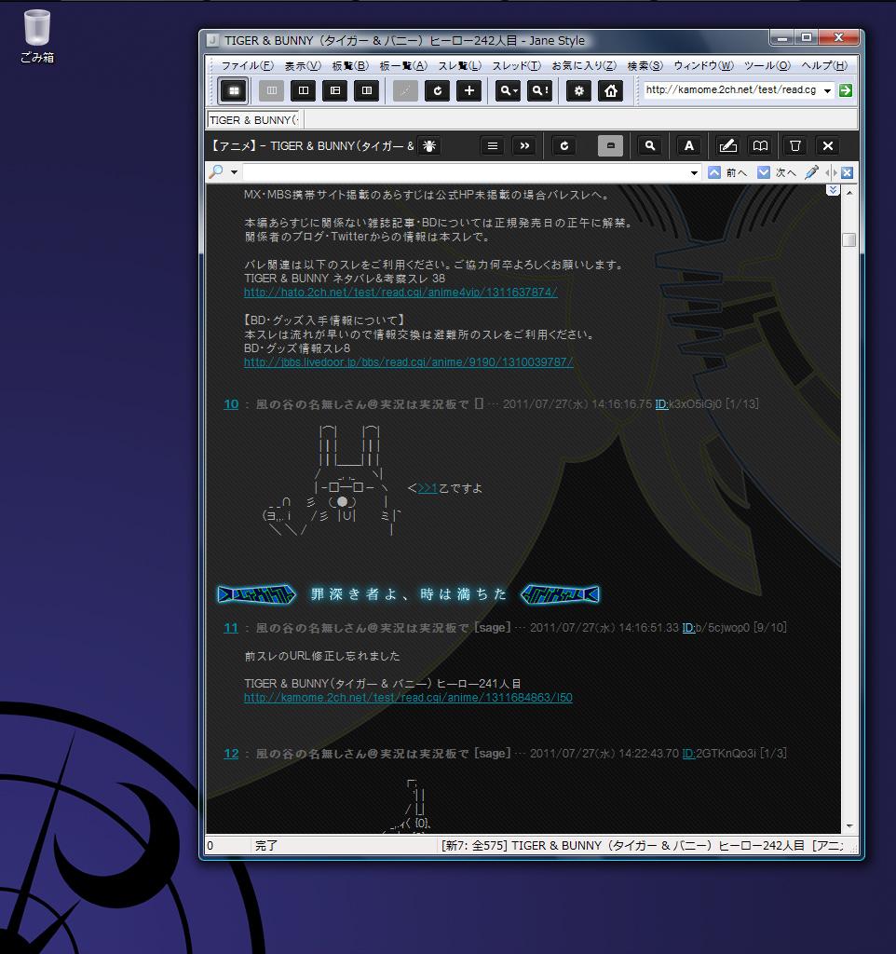896x954 pixels.
Task: Switch to two-column pane layout
Action: click(303, 91)
